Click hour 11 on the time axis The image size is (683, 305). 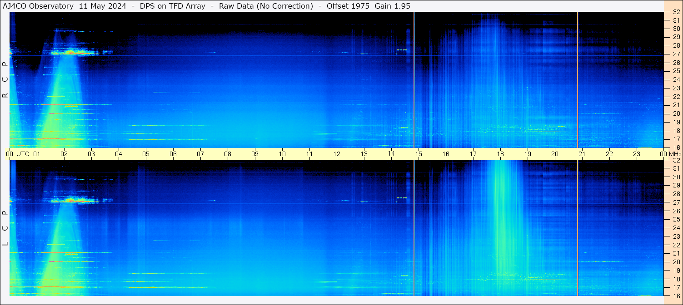309,154
